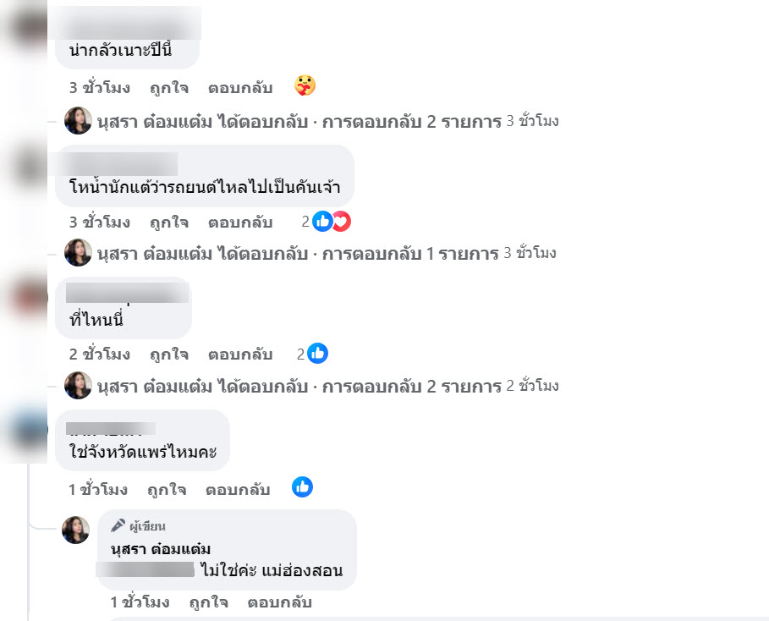Click the care emoji reaction on first comment
The height and width of the screenshot is (621, 769).
[305, 85]
